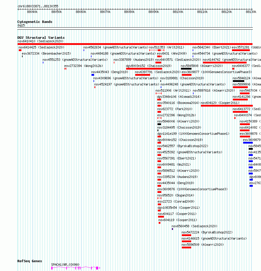The image size is (261, 271).
Task: Open the nsv4544734 gnomAD variant label
Action: [225, 53]
